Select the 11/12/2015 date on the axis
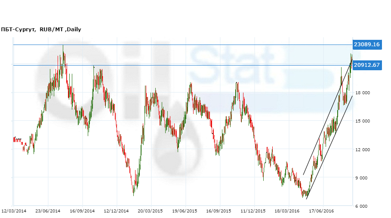 [x=253, y=211]
